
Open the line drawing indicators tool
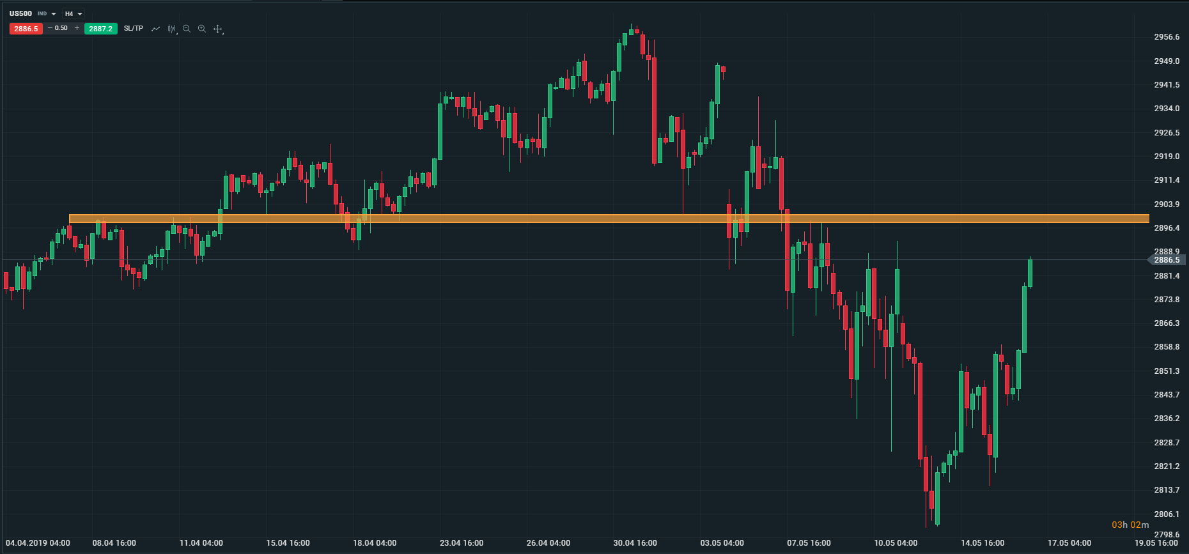(x=155, y=29)
